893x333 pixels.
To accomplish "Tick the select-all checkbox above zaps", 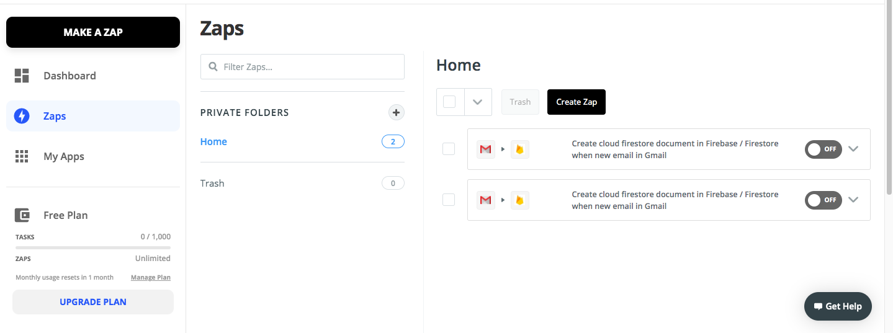I will (450, 102).
